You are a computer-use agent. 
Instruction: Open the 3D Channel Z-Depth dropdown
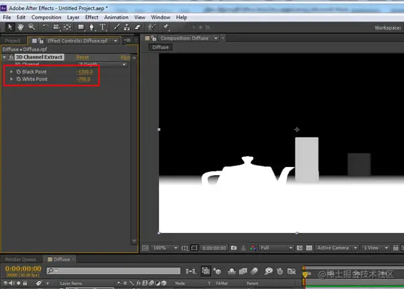pos(102,64)
